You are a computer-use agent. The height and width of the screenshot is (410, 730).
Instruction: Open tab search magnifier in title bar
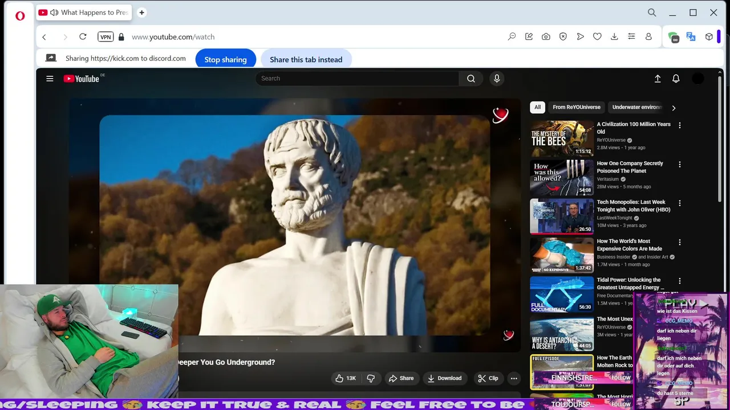(652, 13)
